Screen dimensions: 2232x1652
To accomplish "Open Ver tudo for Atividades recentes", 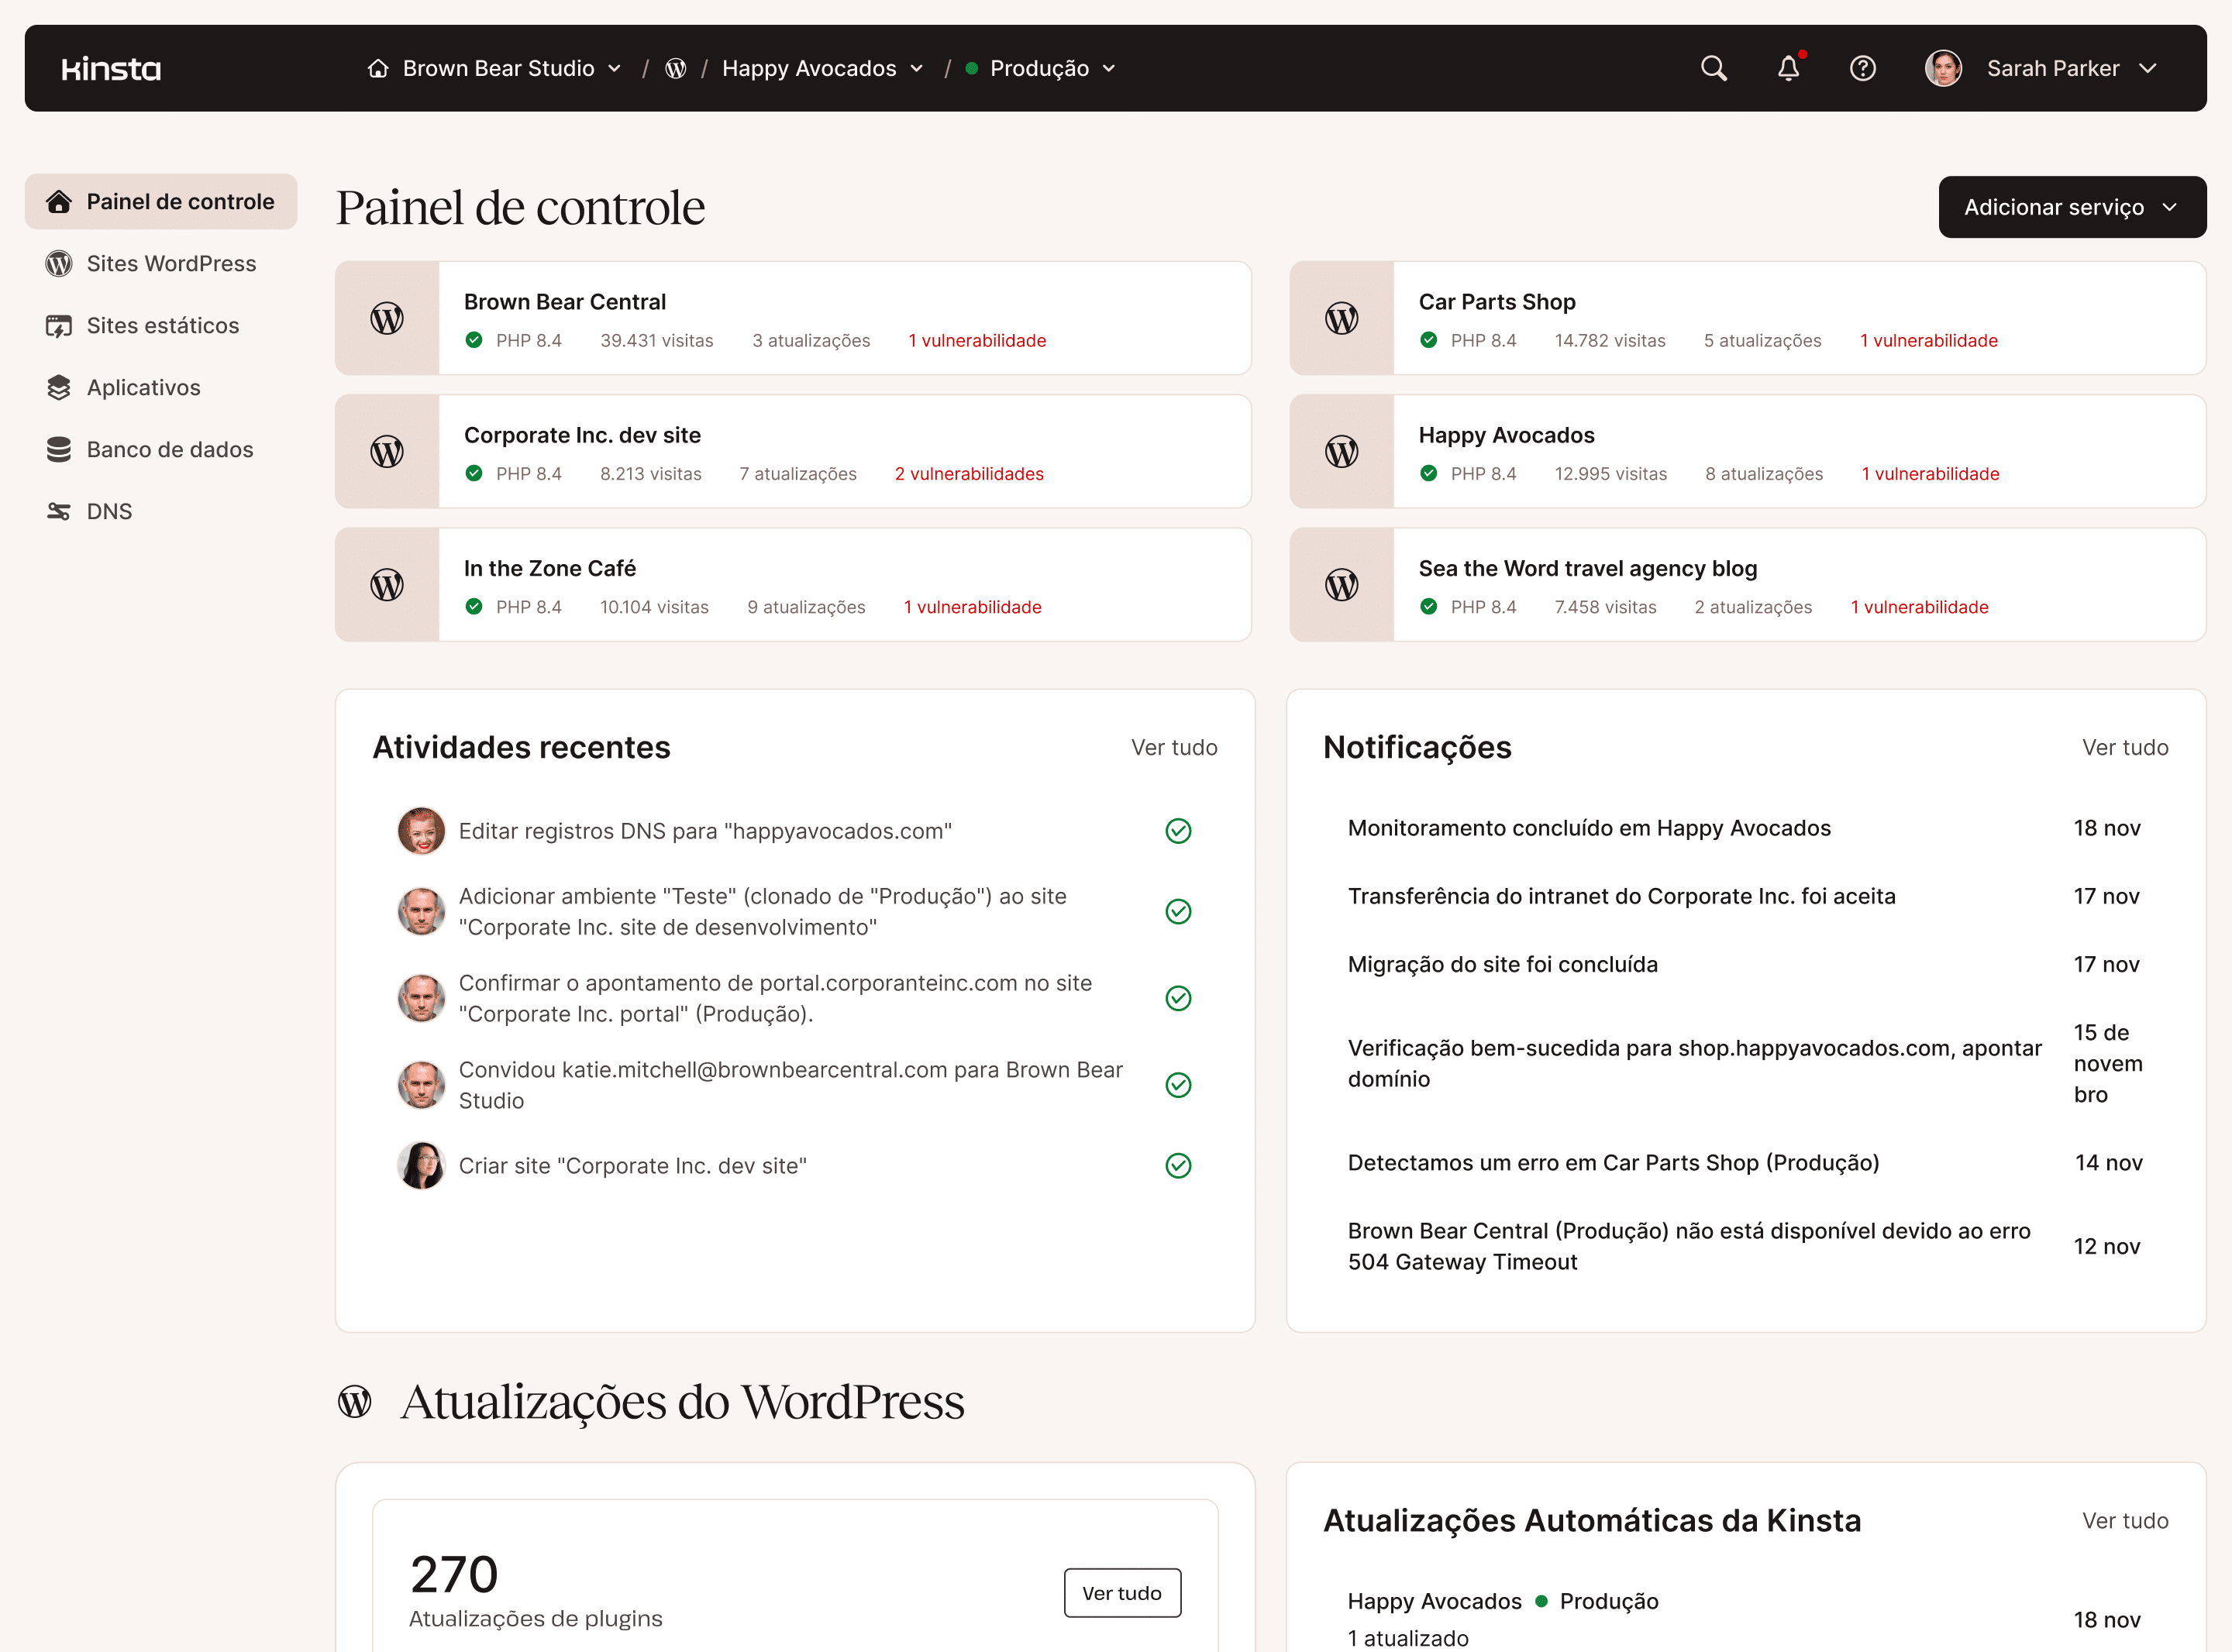I will tap(1174, 747).
